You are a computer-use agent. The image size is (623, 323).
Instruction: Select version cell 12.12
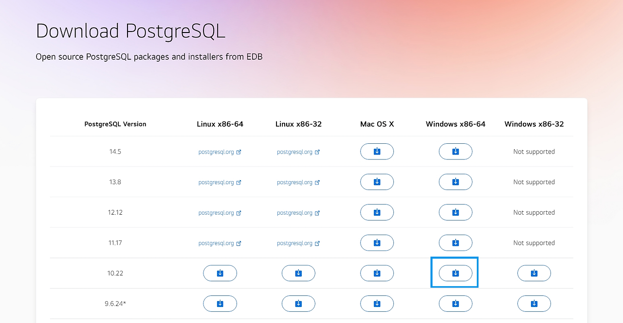tap(115, 212)
